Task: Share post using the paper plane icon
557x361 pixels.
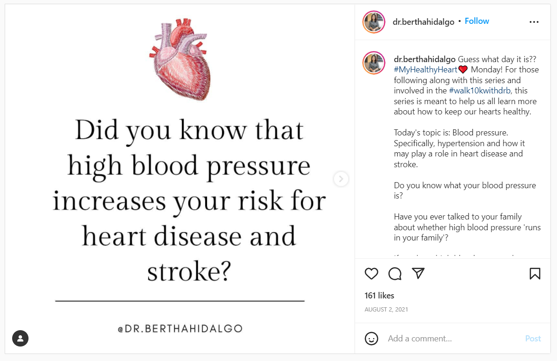Action: [x=418, y=273]
